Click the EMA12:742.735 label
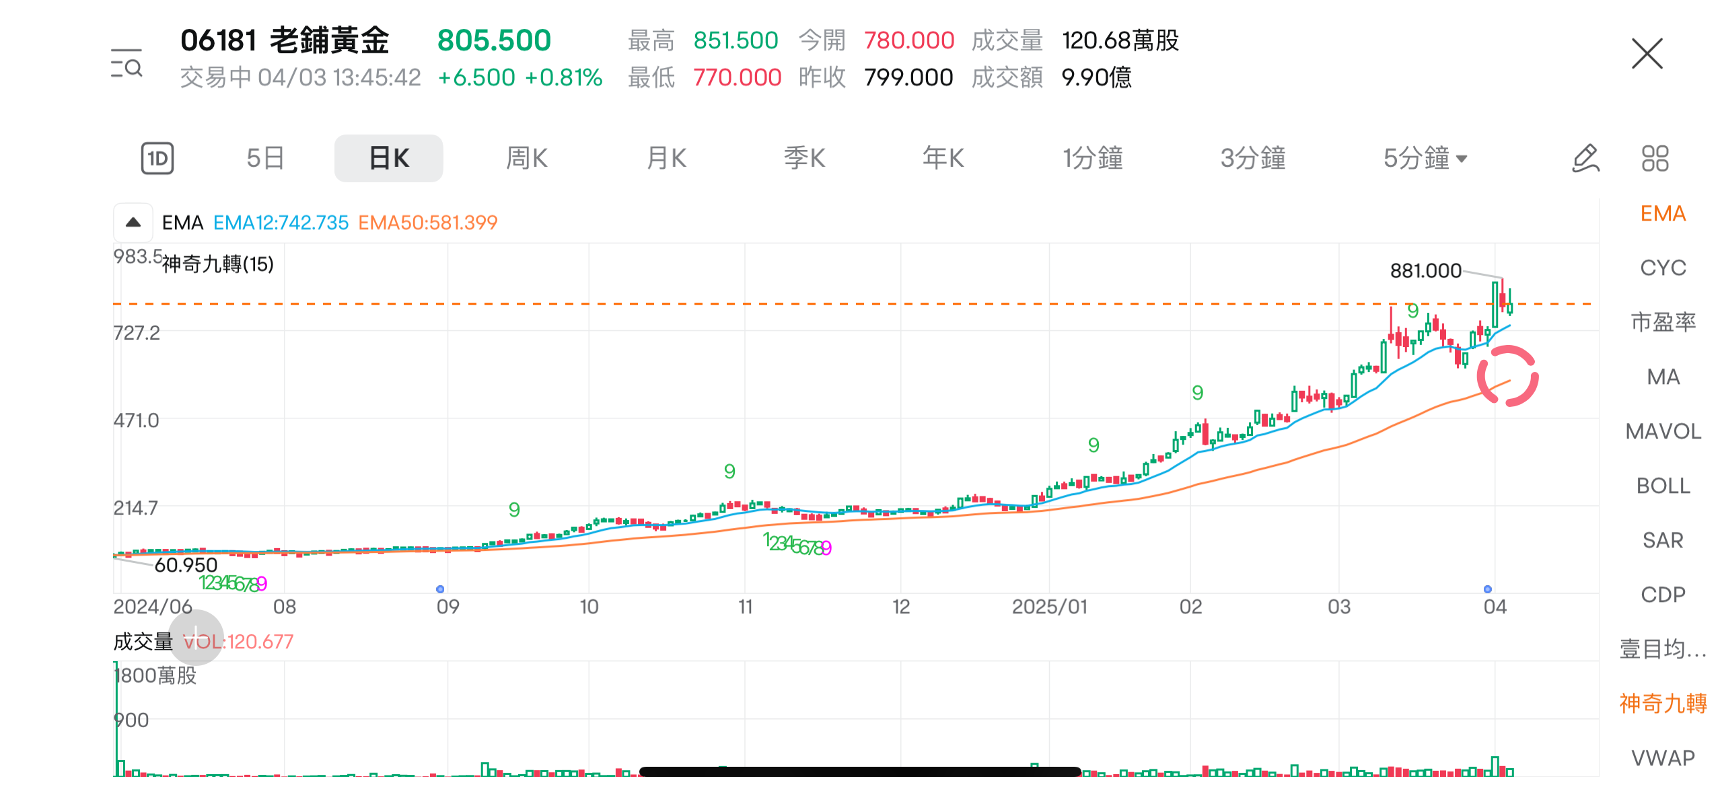The image size is (1720, 793). tap(280, 222)
